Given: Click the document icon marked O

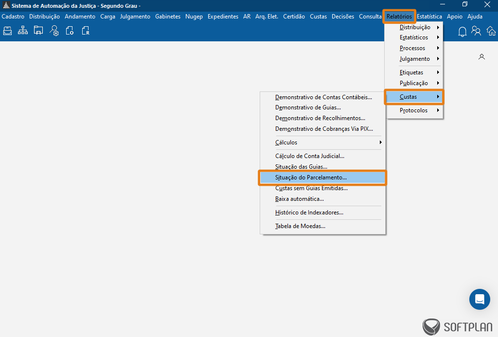Looking at the screenshot, I should [70, 31].
